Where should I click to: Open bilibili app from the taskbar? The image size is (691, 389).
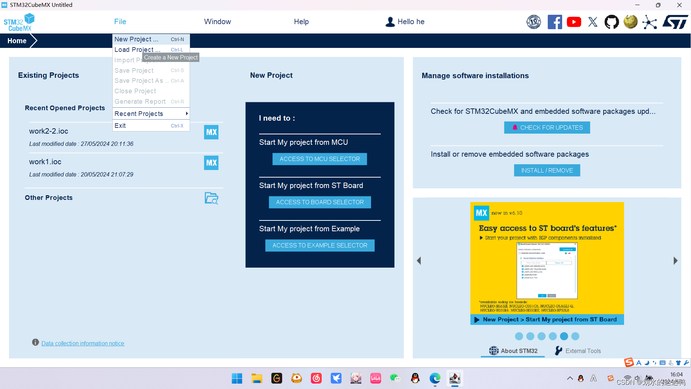(375, 378)
